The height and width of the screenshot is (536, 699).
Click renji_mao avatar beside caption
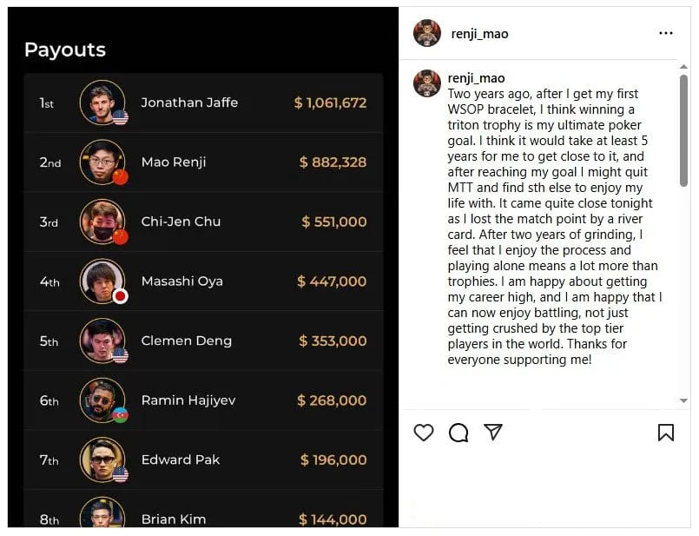pos(427,83)
